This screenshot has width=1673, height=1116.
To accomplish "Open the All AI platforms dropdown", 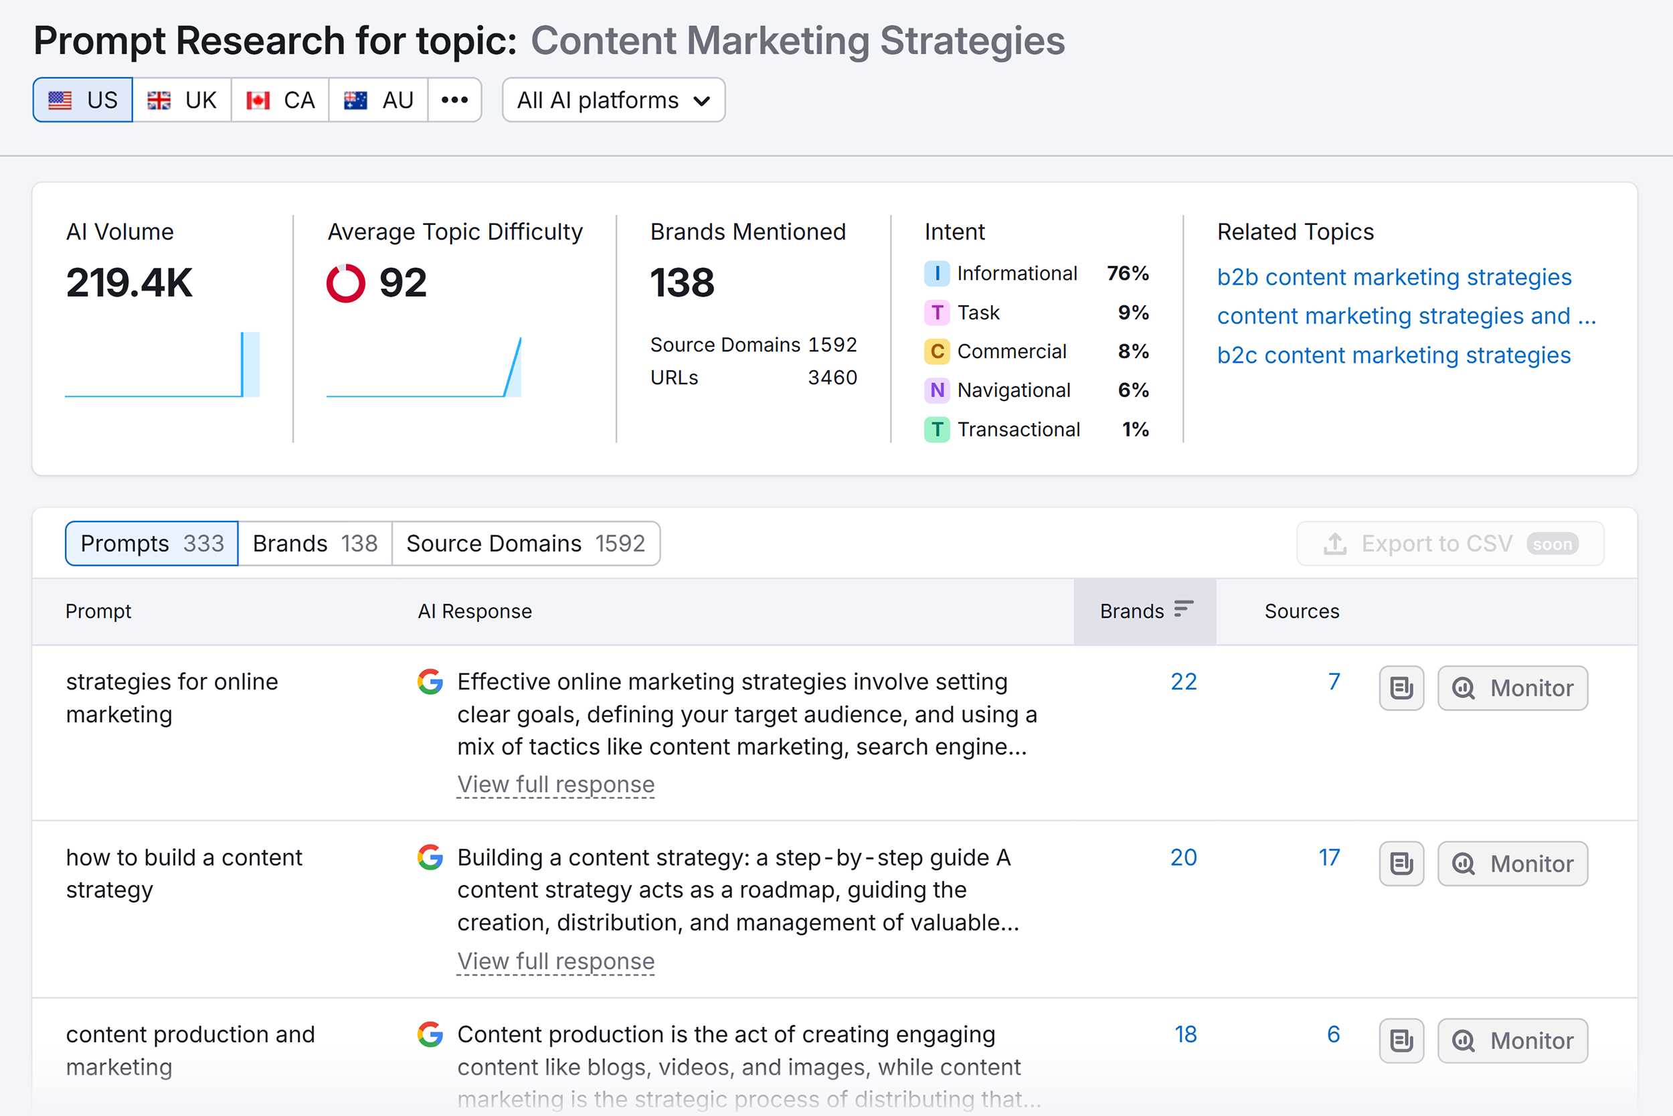I will [612, 100].
